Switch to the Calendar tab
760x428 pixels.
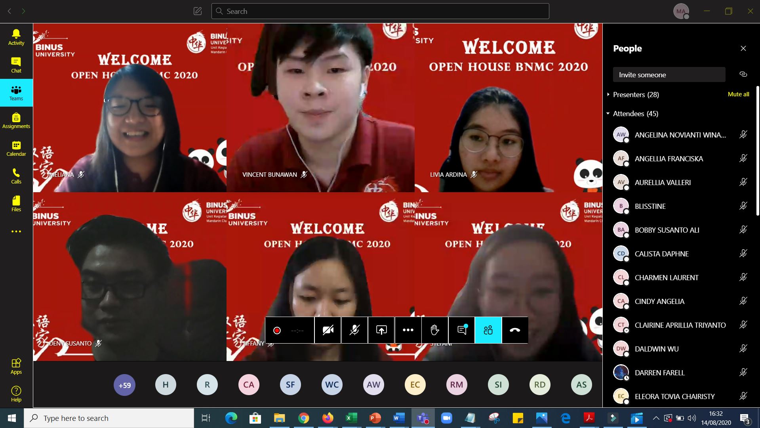(16, 148)
